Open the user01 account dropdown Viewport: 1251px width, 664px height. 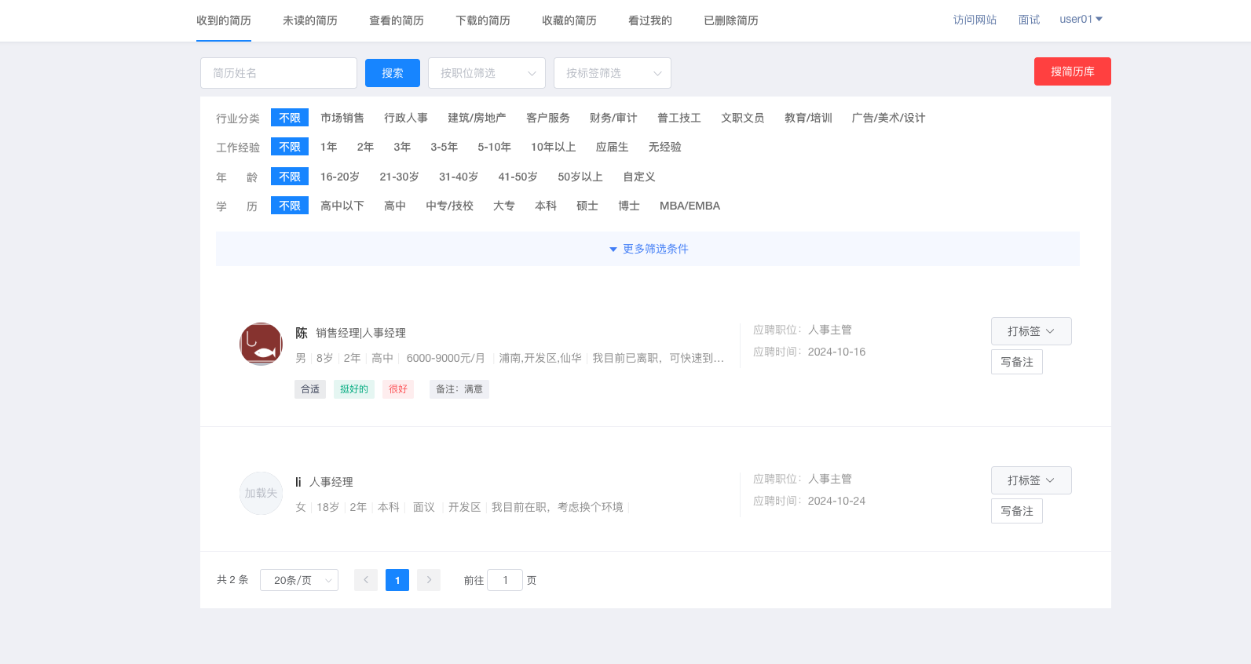coord(1081,20)
